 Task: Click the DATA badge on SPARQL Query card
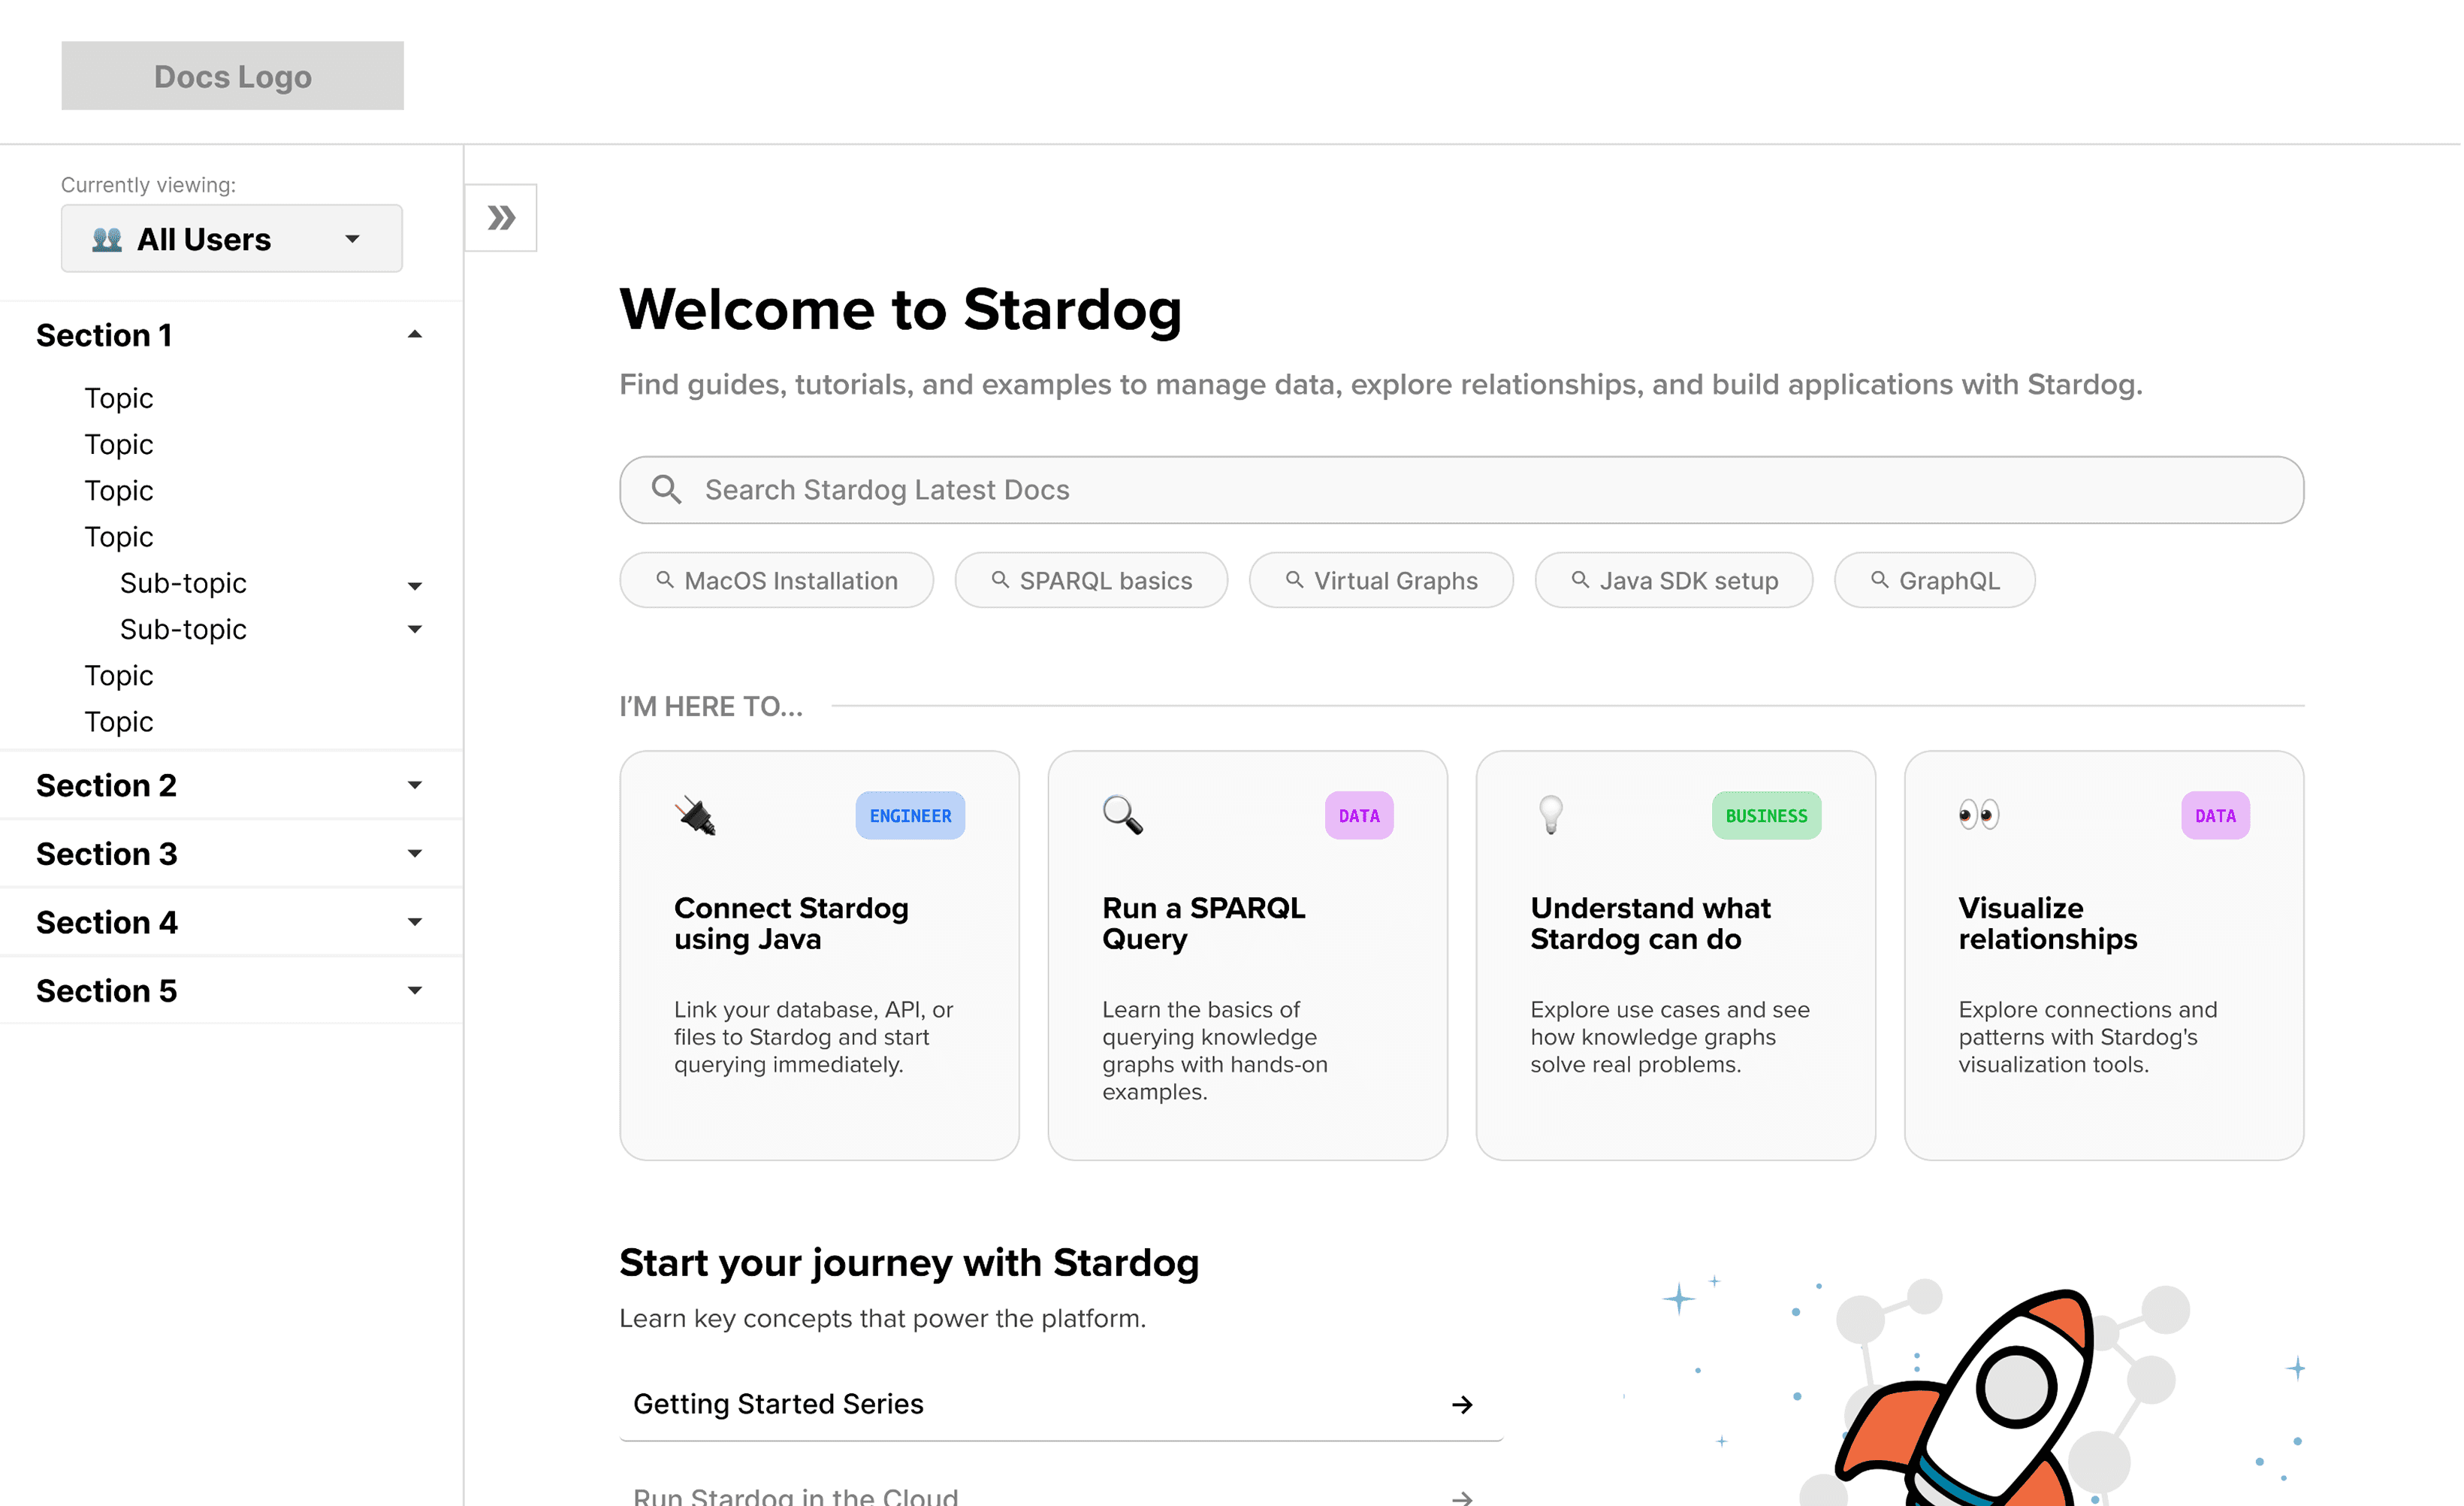coord(1359,815)
